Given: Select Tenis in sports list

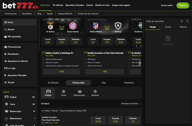Looking at the screenshot, I should click(x=20, y=104).
